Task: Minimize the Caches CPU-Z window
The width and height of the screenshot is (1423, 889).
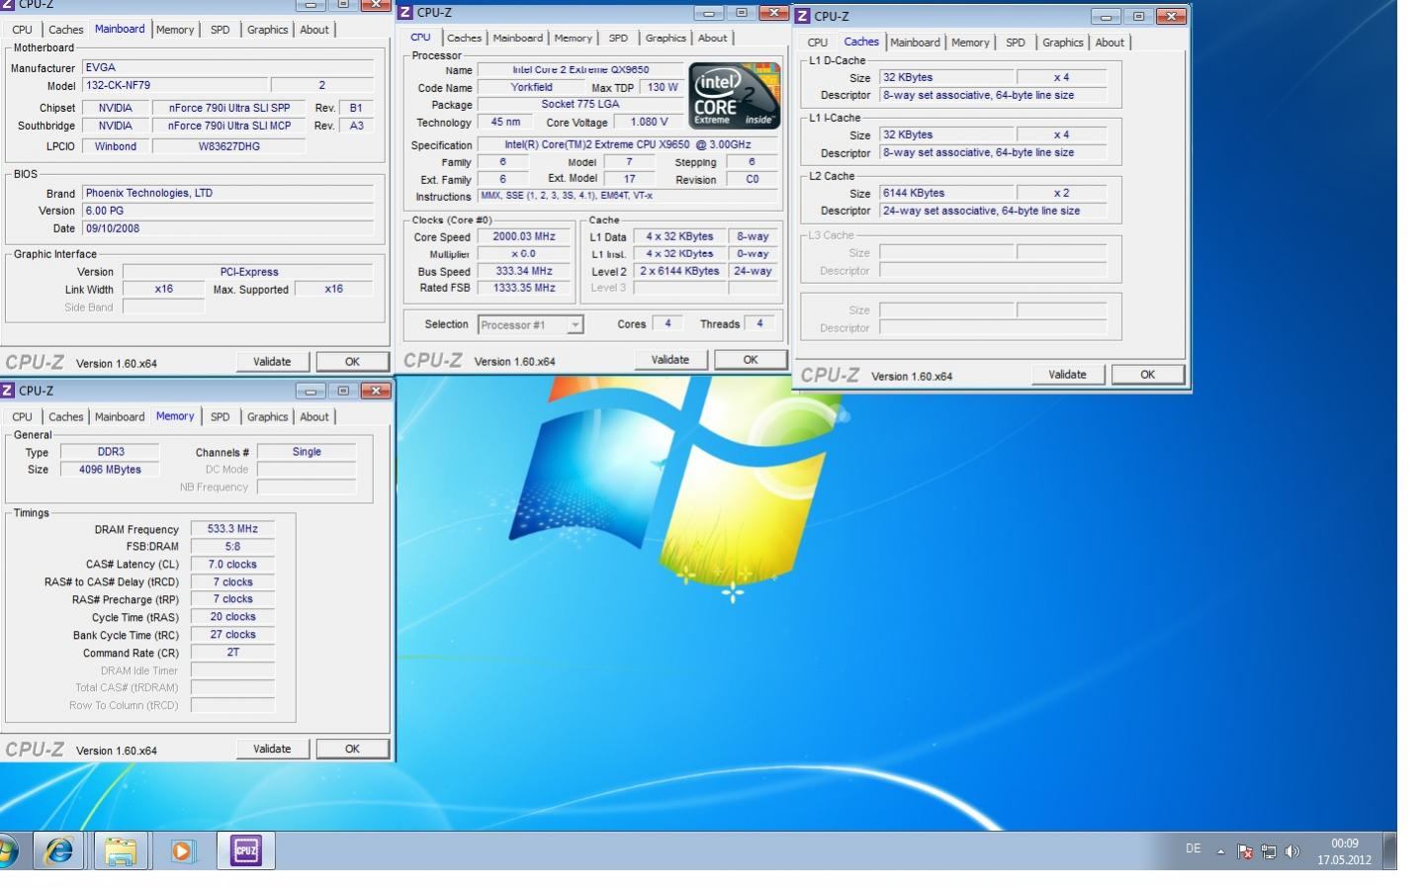Action: [1107, 16]
